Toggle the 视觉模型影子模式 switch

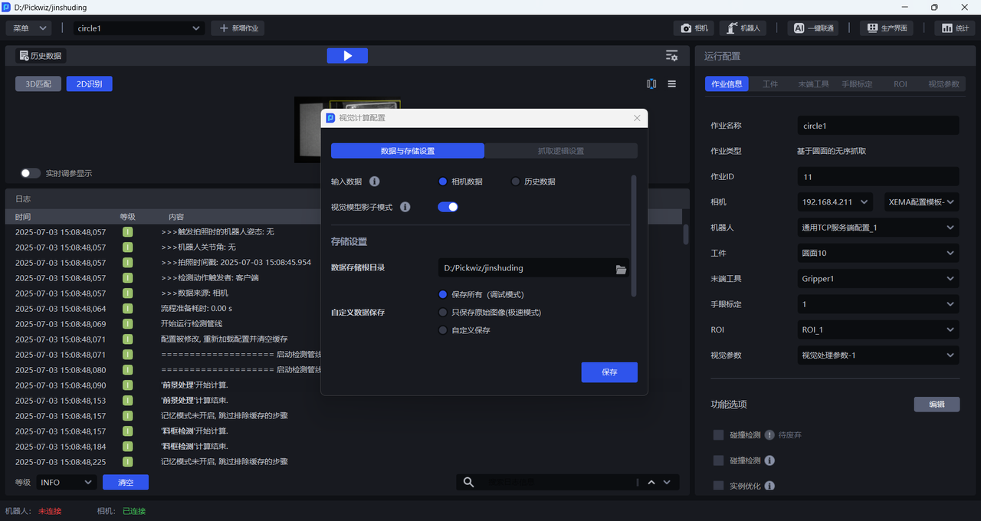click(448, 207)
